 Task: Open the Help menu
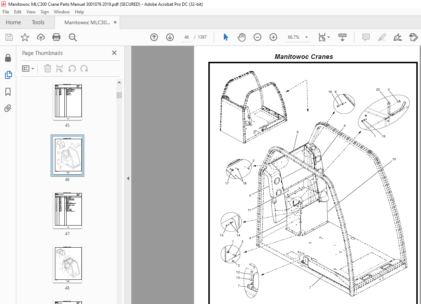click(x=79, y=12)
